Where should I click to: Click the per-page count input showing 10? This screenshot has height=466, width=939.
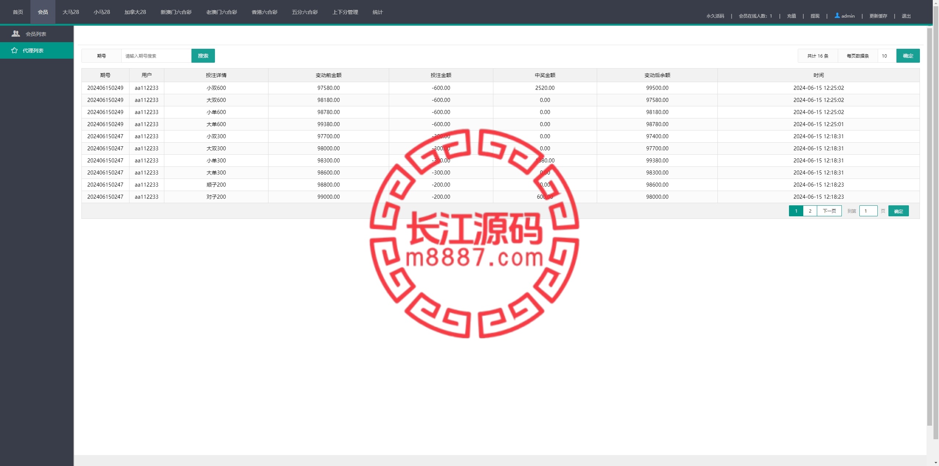tap(887, 56)
